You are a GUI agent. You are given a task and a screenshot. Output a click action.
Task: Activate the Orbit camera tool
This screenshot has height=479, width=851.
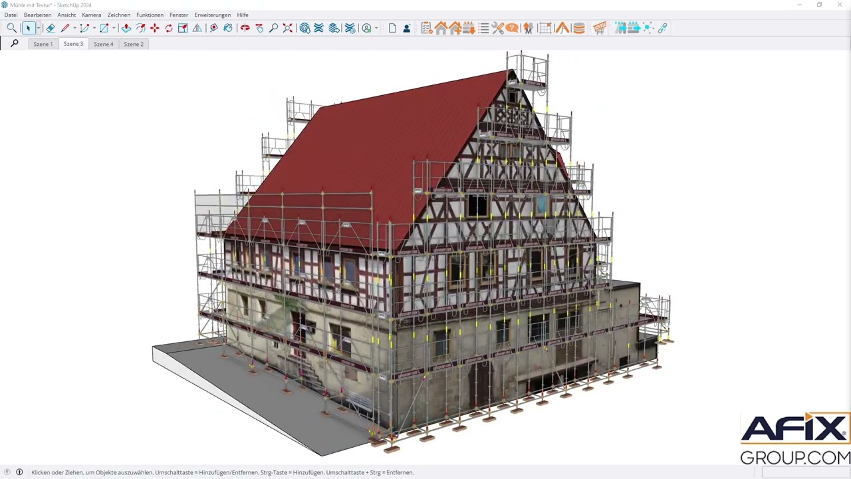pyautogui.click(x=245, y=28)
